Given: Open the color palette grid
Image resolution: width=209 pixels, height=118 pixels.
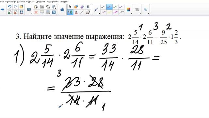Looking at the screenshot, I should coord(128,10).
